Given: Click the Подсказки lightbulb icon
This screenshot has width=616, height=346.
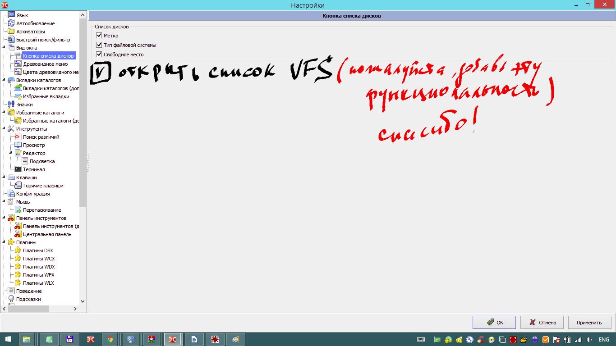Looking at the screenshot, I should tap(11, 299).
